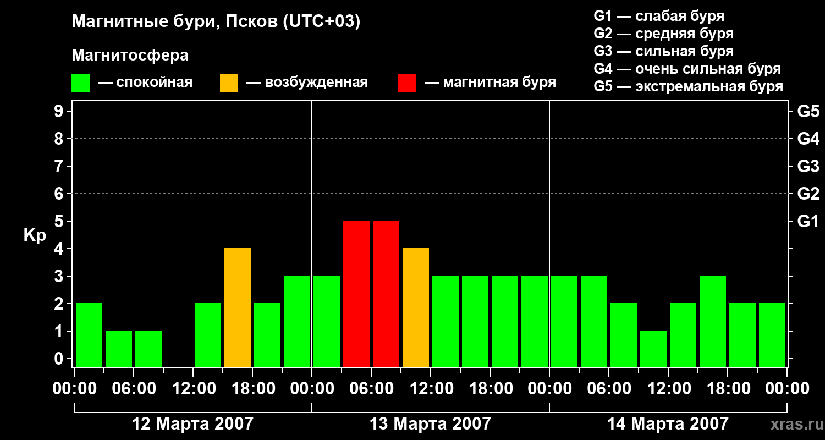Viewport: 825px width, 440px height.
Task: Click the "12:00" time label above 13 Марта
Action: point(431,389)
